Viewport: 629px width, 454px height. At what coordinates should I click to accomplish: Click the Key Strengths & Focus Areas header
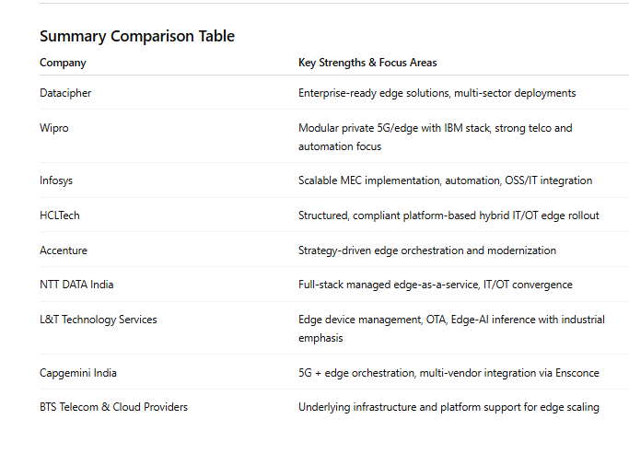[367, 63]
